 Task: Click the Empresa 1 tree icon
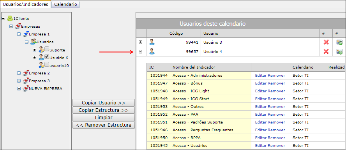click(26, 34)
